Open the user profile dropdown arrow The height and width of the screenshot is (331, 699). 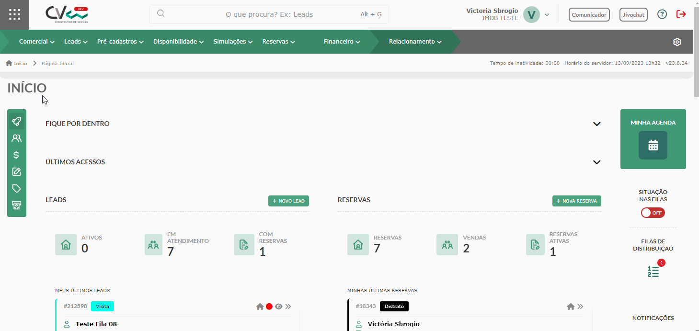pyautogui.click(x=547, y=15)
